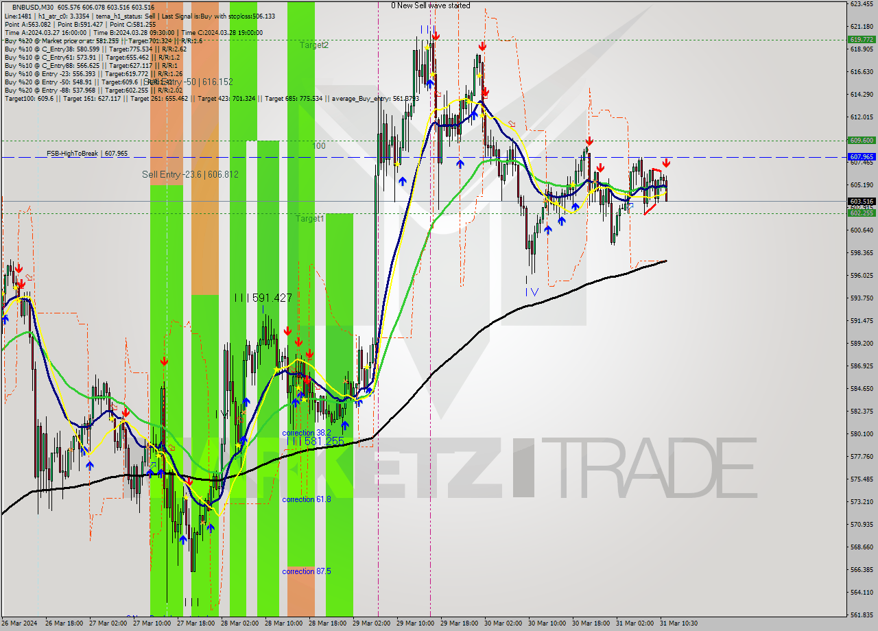
Task: Click the 580.100 price axis value
Action: (862, 434)
